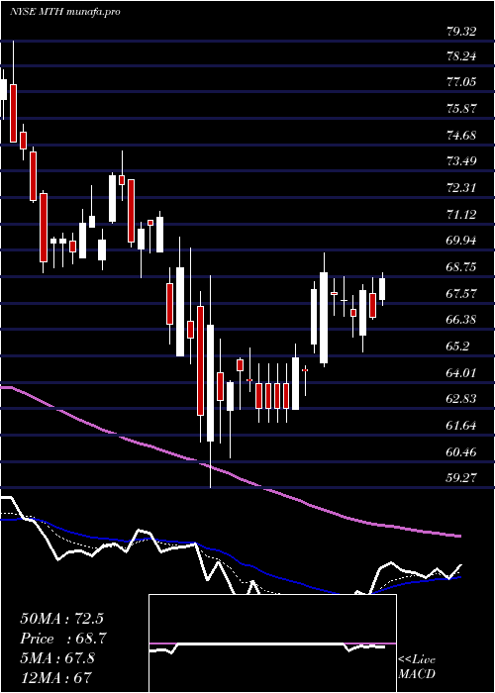Click the last white candlestick on the right
Screen dimensions: 495x693
382,289
